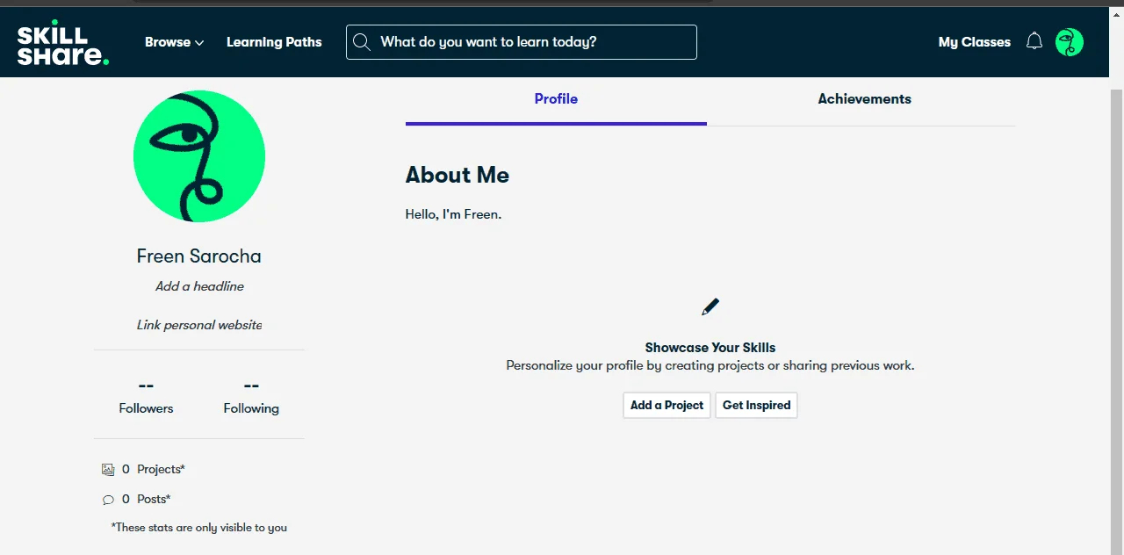Click the Projects image icon
The height and width of the screenshot is (555, 1124).
pyautogui.click(x=108, y=470)
